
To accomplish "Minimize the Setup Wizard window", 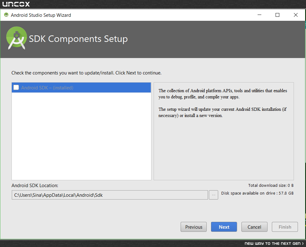I will click(x=259, y=15).
